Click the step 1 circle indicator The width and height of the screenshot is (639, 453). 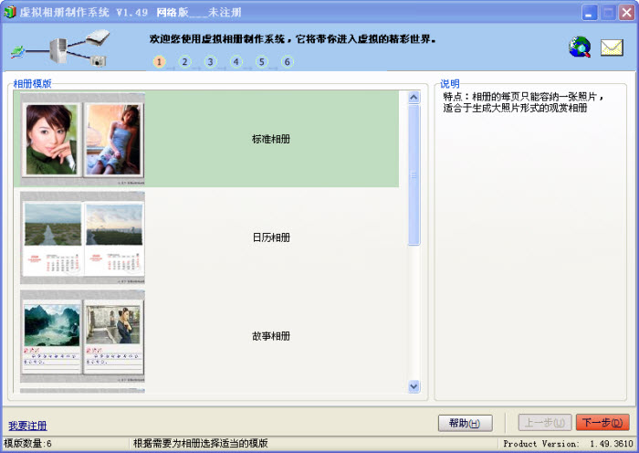point(160,62)
